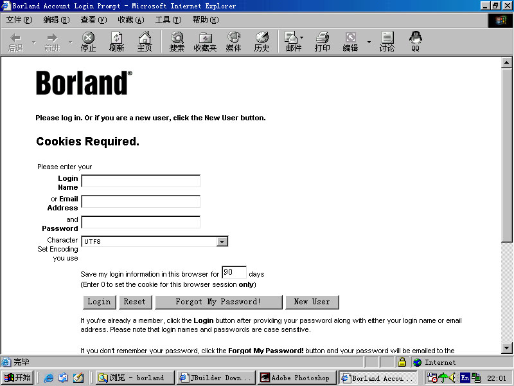Click the Forgot My Password! button
Viewport: 514px width, 386px height.
point(218,302)
